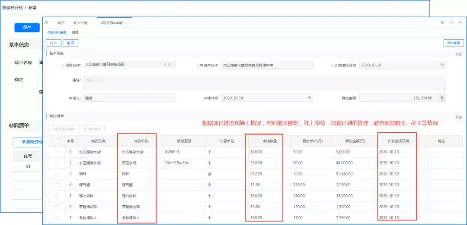Screen dimensions: 467x225
Task: Click the double left arrow tab scroller
Action: pos(47,22)
